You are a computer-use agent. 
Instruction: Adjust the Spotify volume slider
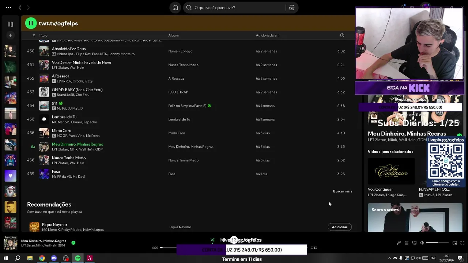437,243
